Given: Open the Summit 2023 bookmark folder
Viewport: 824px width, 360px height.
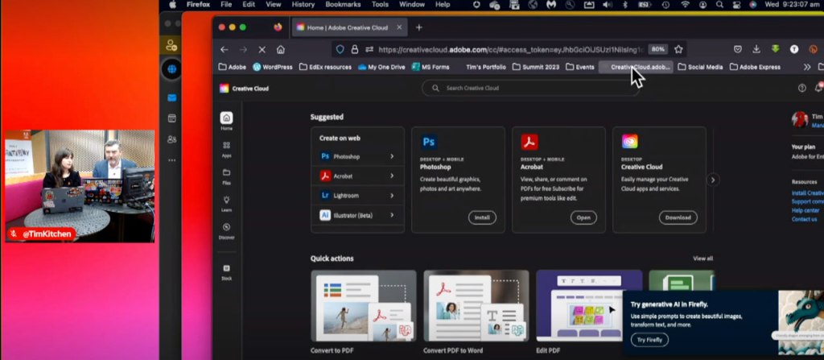Looking at the screenshot, I should 534,67.
